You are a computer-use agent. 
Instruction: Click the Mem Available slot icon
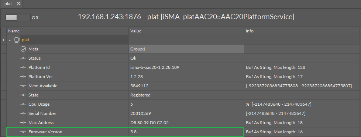click(23, 86)
